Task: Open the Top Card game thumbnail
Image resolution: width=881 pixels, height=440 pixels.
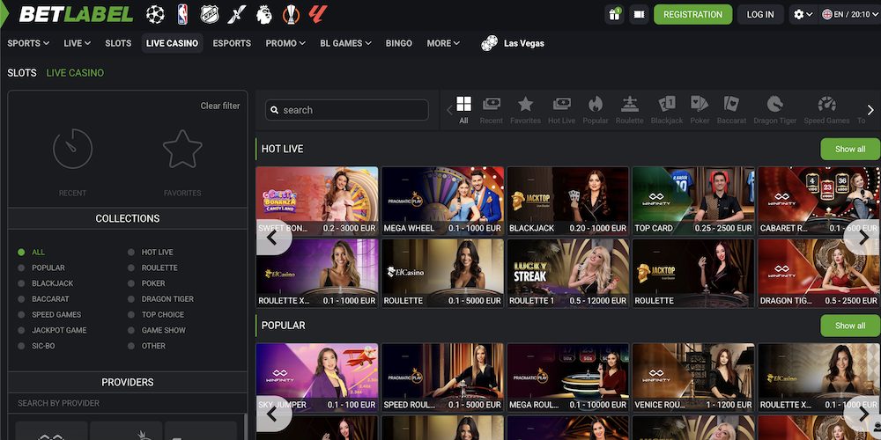Action: [x=693, y=201]
